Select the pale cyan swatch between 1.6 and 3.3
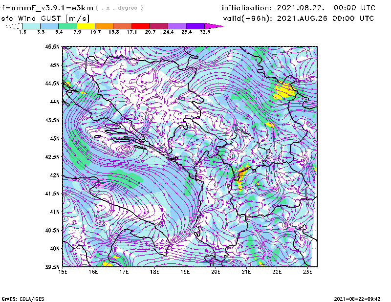391x302 pixels. [x=32, y=26]
